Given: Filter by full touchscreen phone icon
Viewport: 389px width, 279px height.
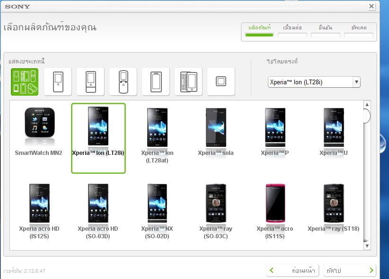Looking at the screenshot, I should pos(156,81).
